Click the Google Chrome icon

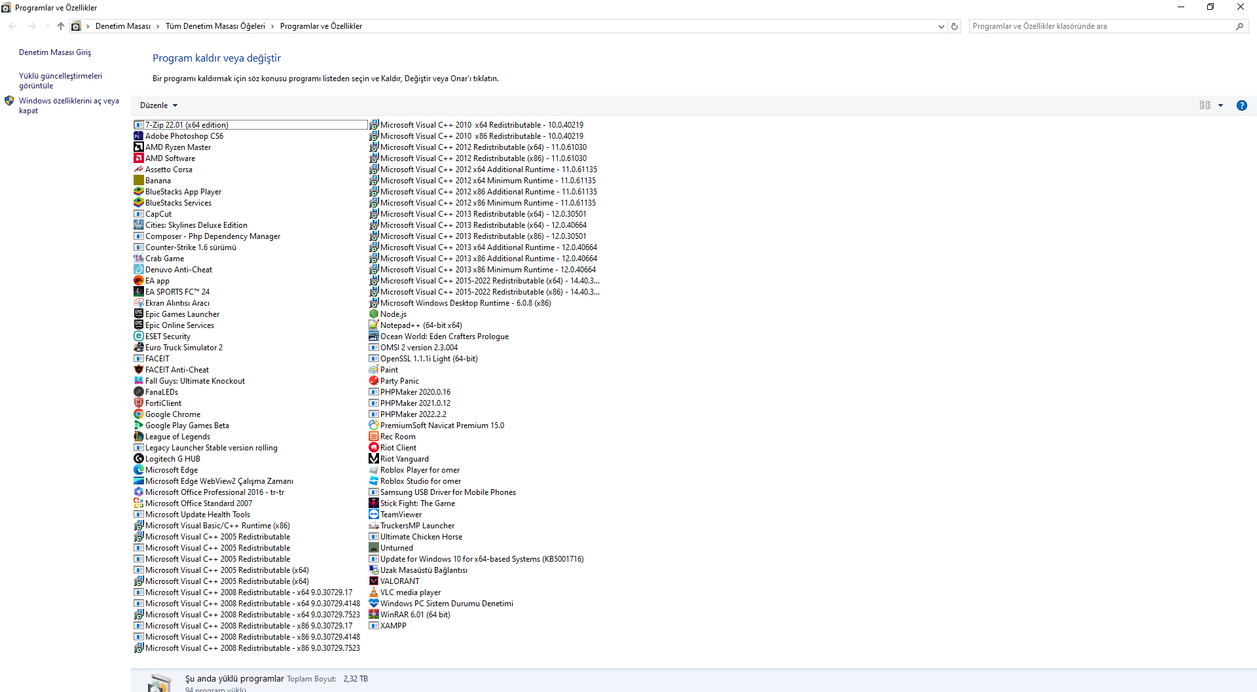[139, 414]
